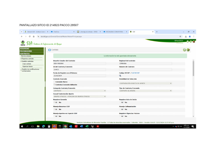Click the Url SECOP link
The image size is (218, 168).
point(136,73)
